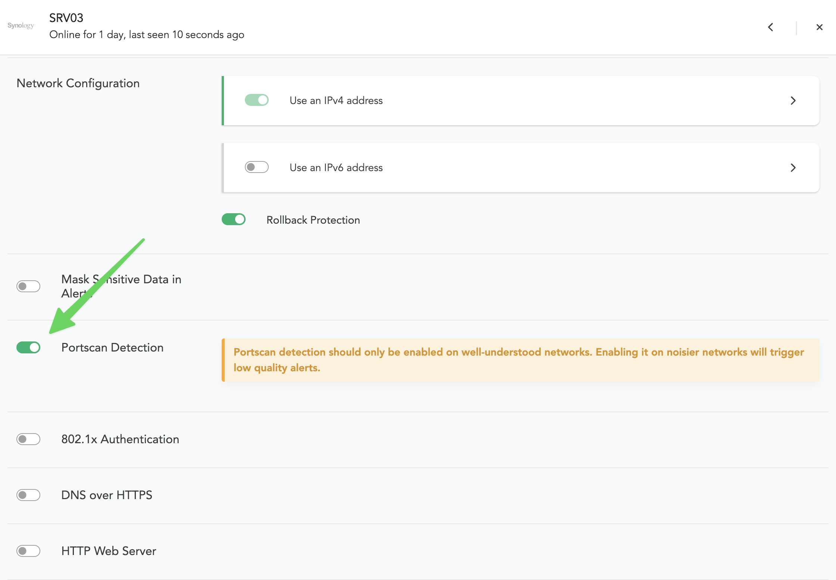Click the Portscan detection warning banner
The image size is (836, 580).
520,360
